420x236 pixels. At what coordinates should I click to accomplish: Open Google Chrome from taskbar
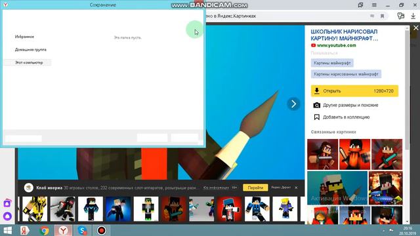44,230
